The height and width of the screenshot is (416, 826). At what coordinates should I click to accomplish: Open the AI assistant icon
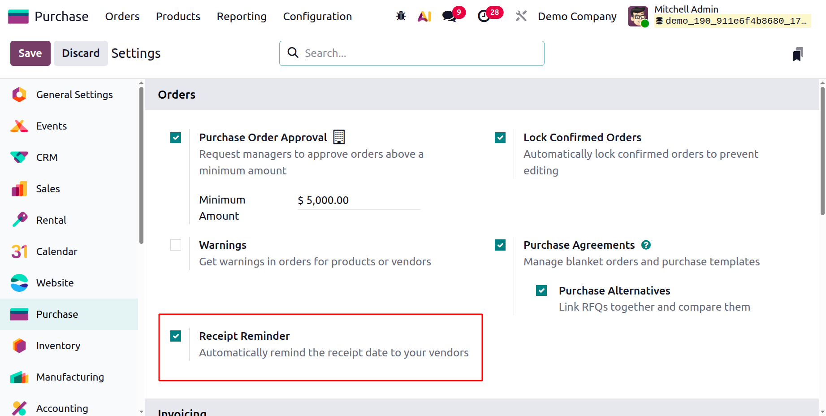point(424,16)
